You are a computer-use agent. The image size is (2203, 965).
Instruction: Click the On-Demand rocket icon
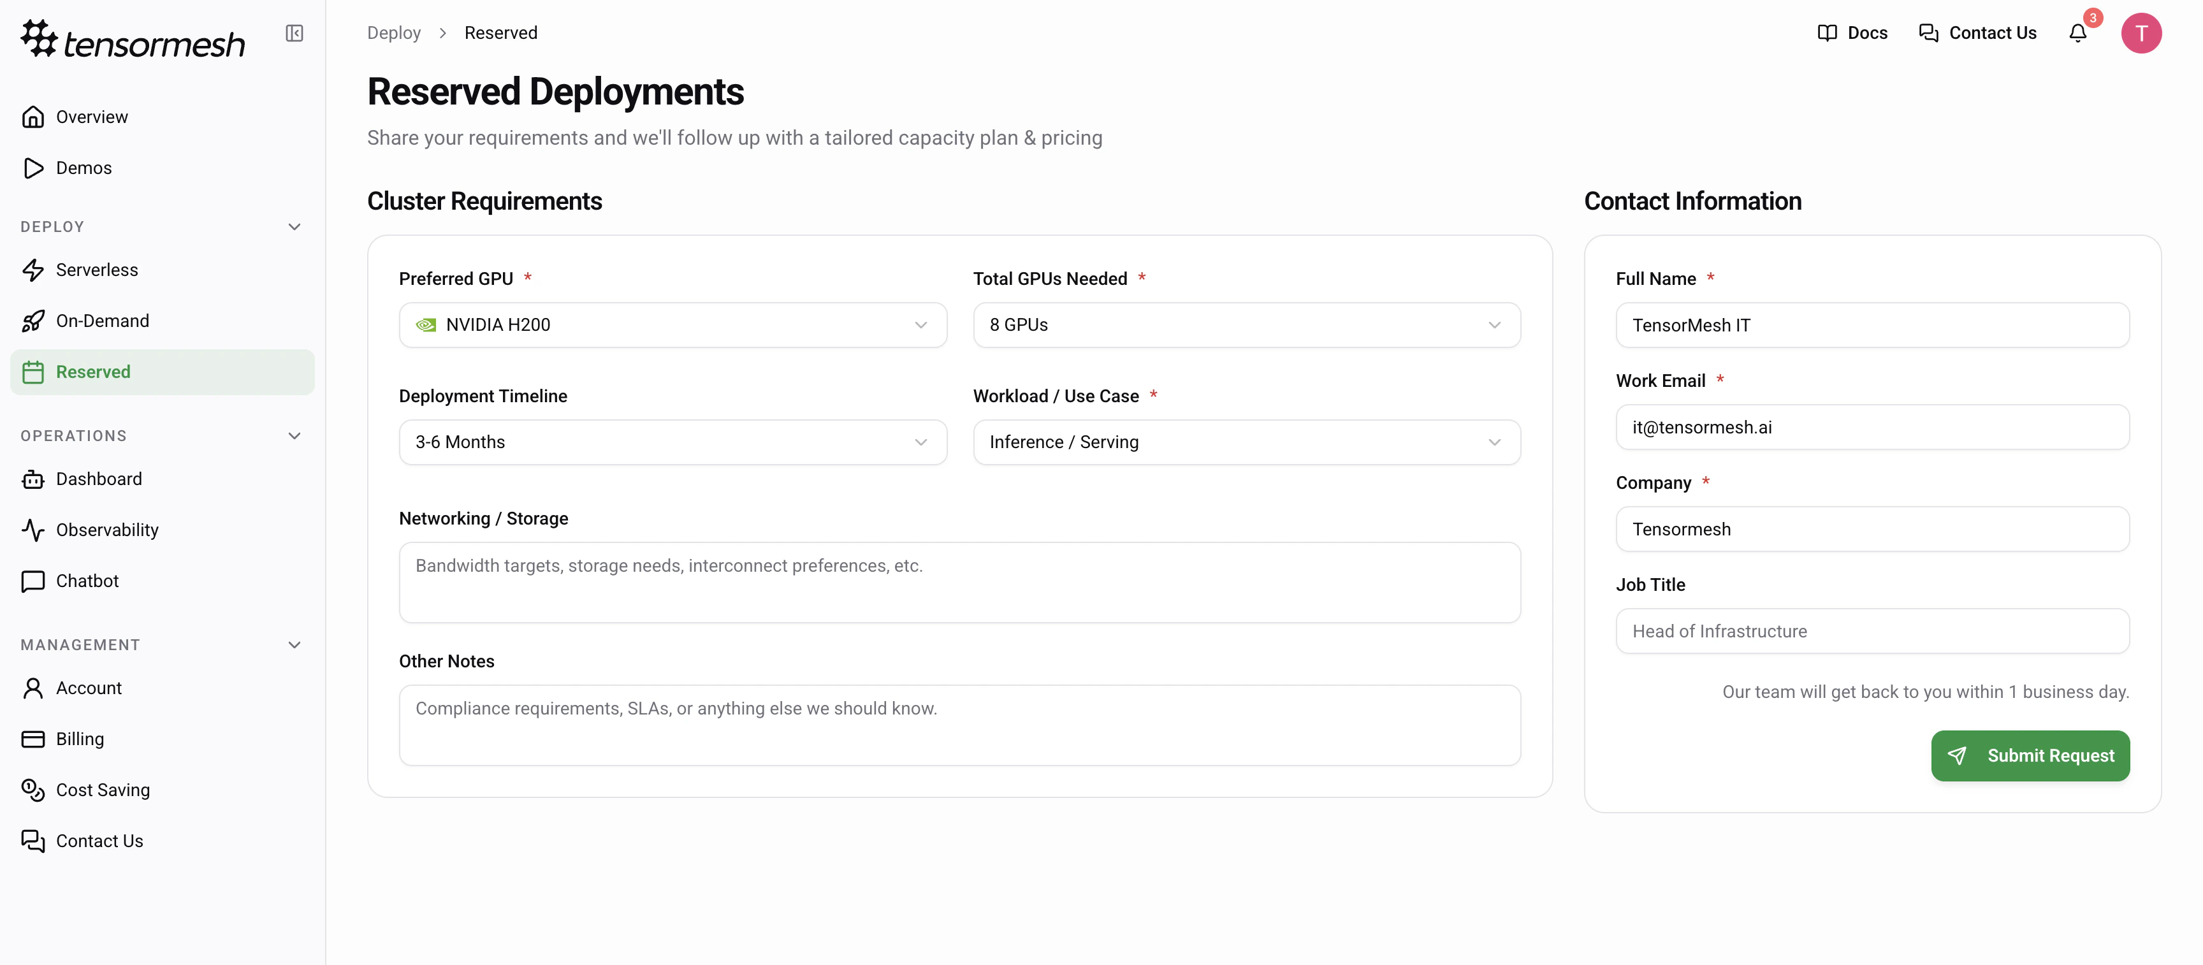tap(33, 322)
